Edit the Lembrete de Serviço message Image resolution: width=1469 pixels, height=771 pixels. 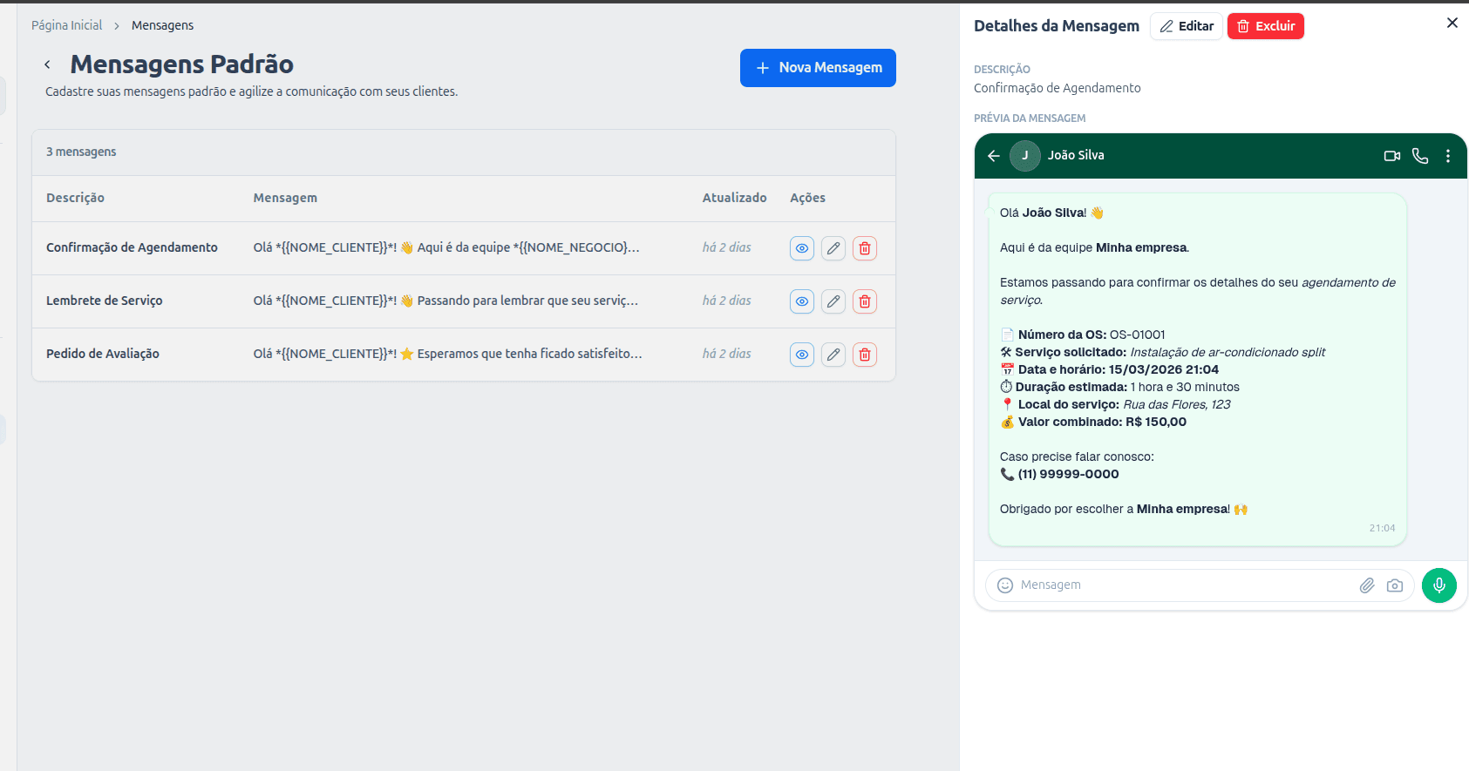coord(833,301)
